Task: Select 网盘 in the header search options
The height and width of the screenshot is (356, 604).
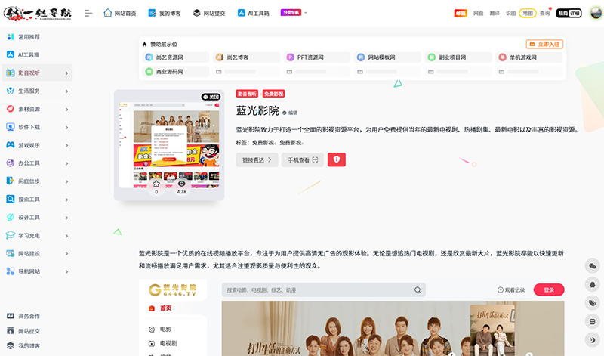Action: coord(478,13)
